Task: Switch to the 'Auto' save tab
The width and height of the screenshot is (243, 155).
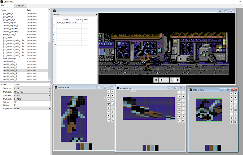Action: pyautogui.click(x=21, y=6)
